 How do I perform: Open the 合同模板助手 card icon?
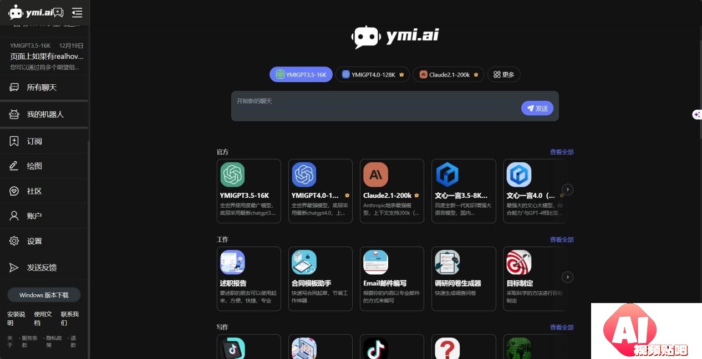tap(304, 262)
